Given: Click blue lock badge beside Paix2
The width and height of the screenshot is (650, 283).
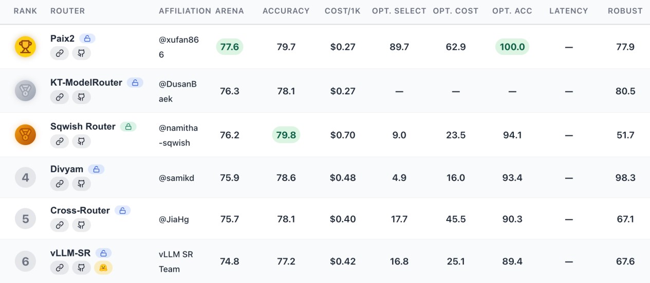Looking at the screenshot, I should coord(87,38).
